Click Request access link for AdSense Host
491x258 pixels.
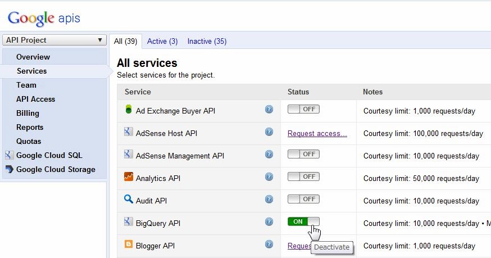(x=317, y=133)
